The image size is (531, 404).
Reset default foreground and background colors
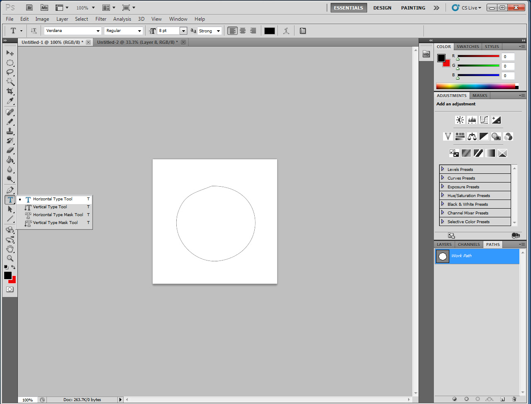(6, 267)
